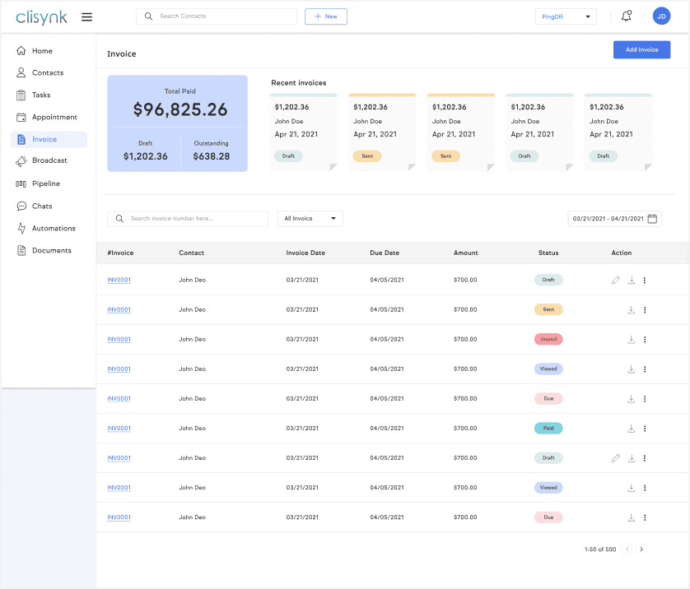Go to the previous page of invoices

tap(627, 549)
